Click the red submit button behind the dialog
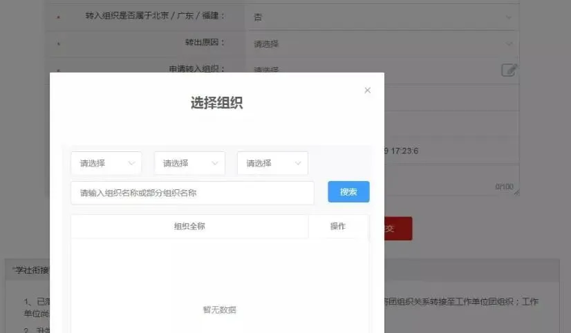The image size is (571, 333). click(x=397, y=229)
